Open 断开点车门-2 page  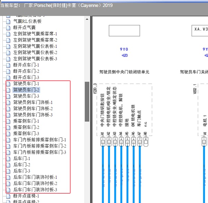(x=26, y=71)
